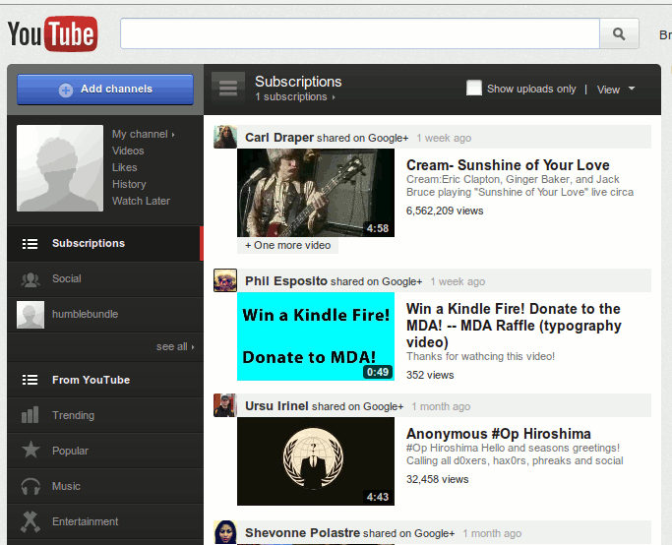Open the guide list icon beside Subscriptions header
This screenshot has width=672, height=545.
228,89
